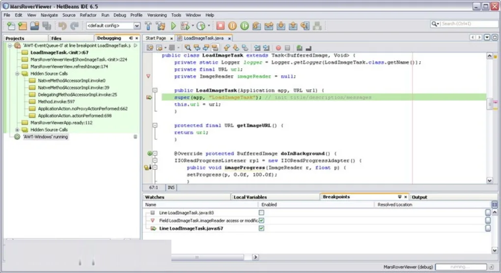Click the Step Out debugger icon

tap(293, 26)
